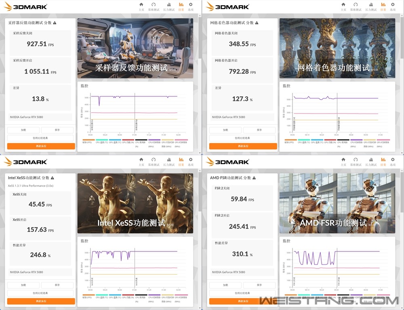Toggle CPU 使用率 legend in Mesh Shader chart
Image resolution: width=404 pixels, height=310 pixels.
pos(343,144)
